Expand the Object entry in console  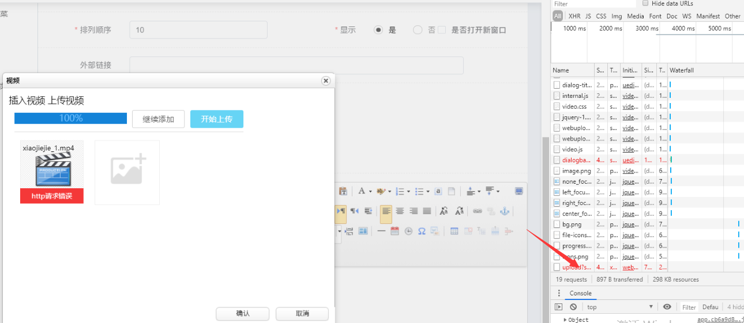coord(565,320)
